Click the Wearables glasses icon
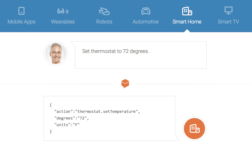 [x=63, y=11]
